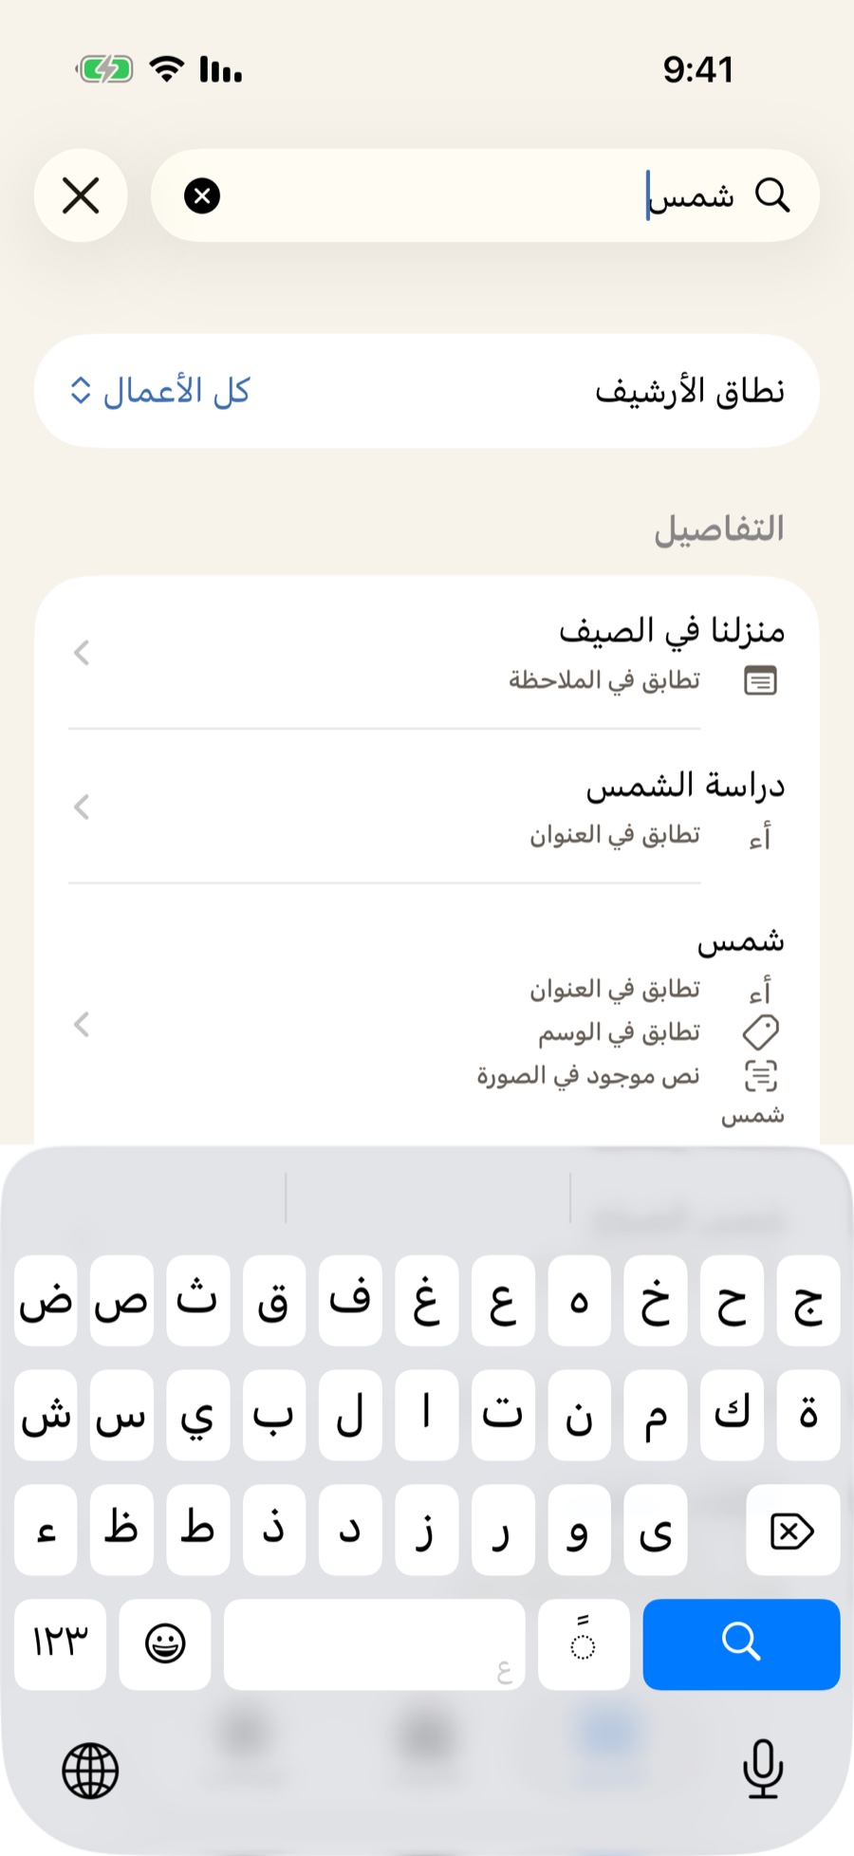Viewport: 854px width, 1856px height.
Task: Clear the search text with the circled X icon
Action: 202,196
